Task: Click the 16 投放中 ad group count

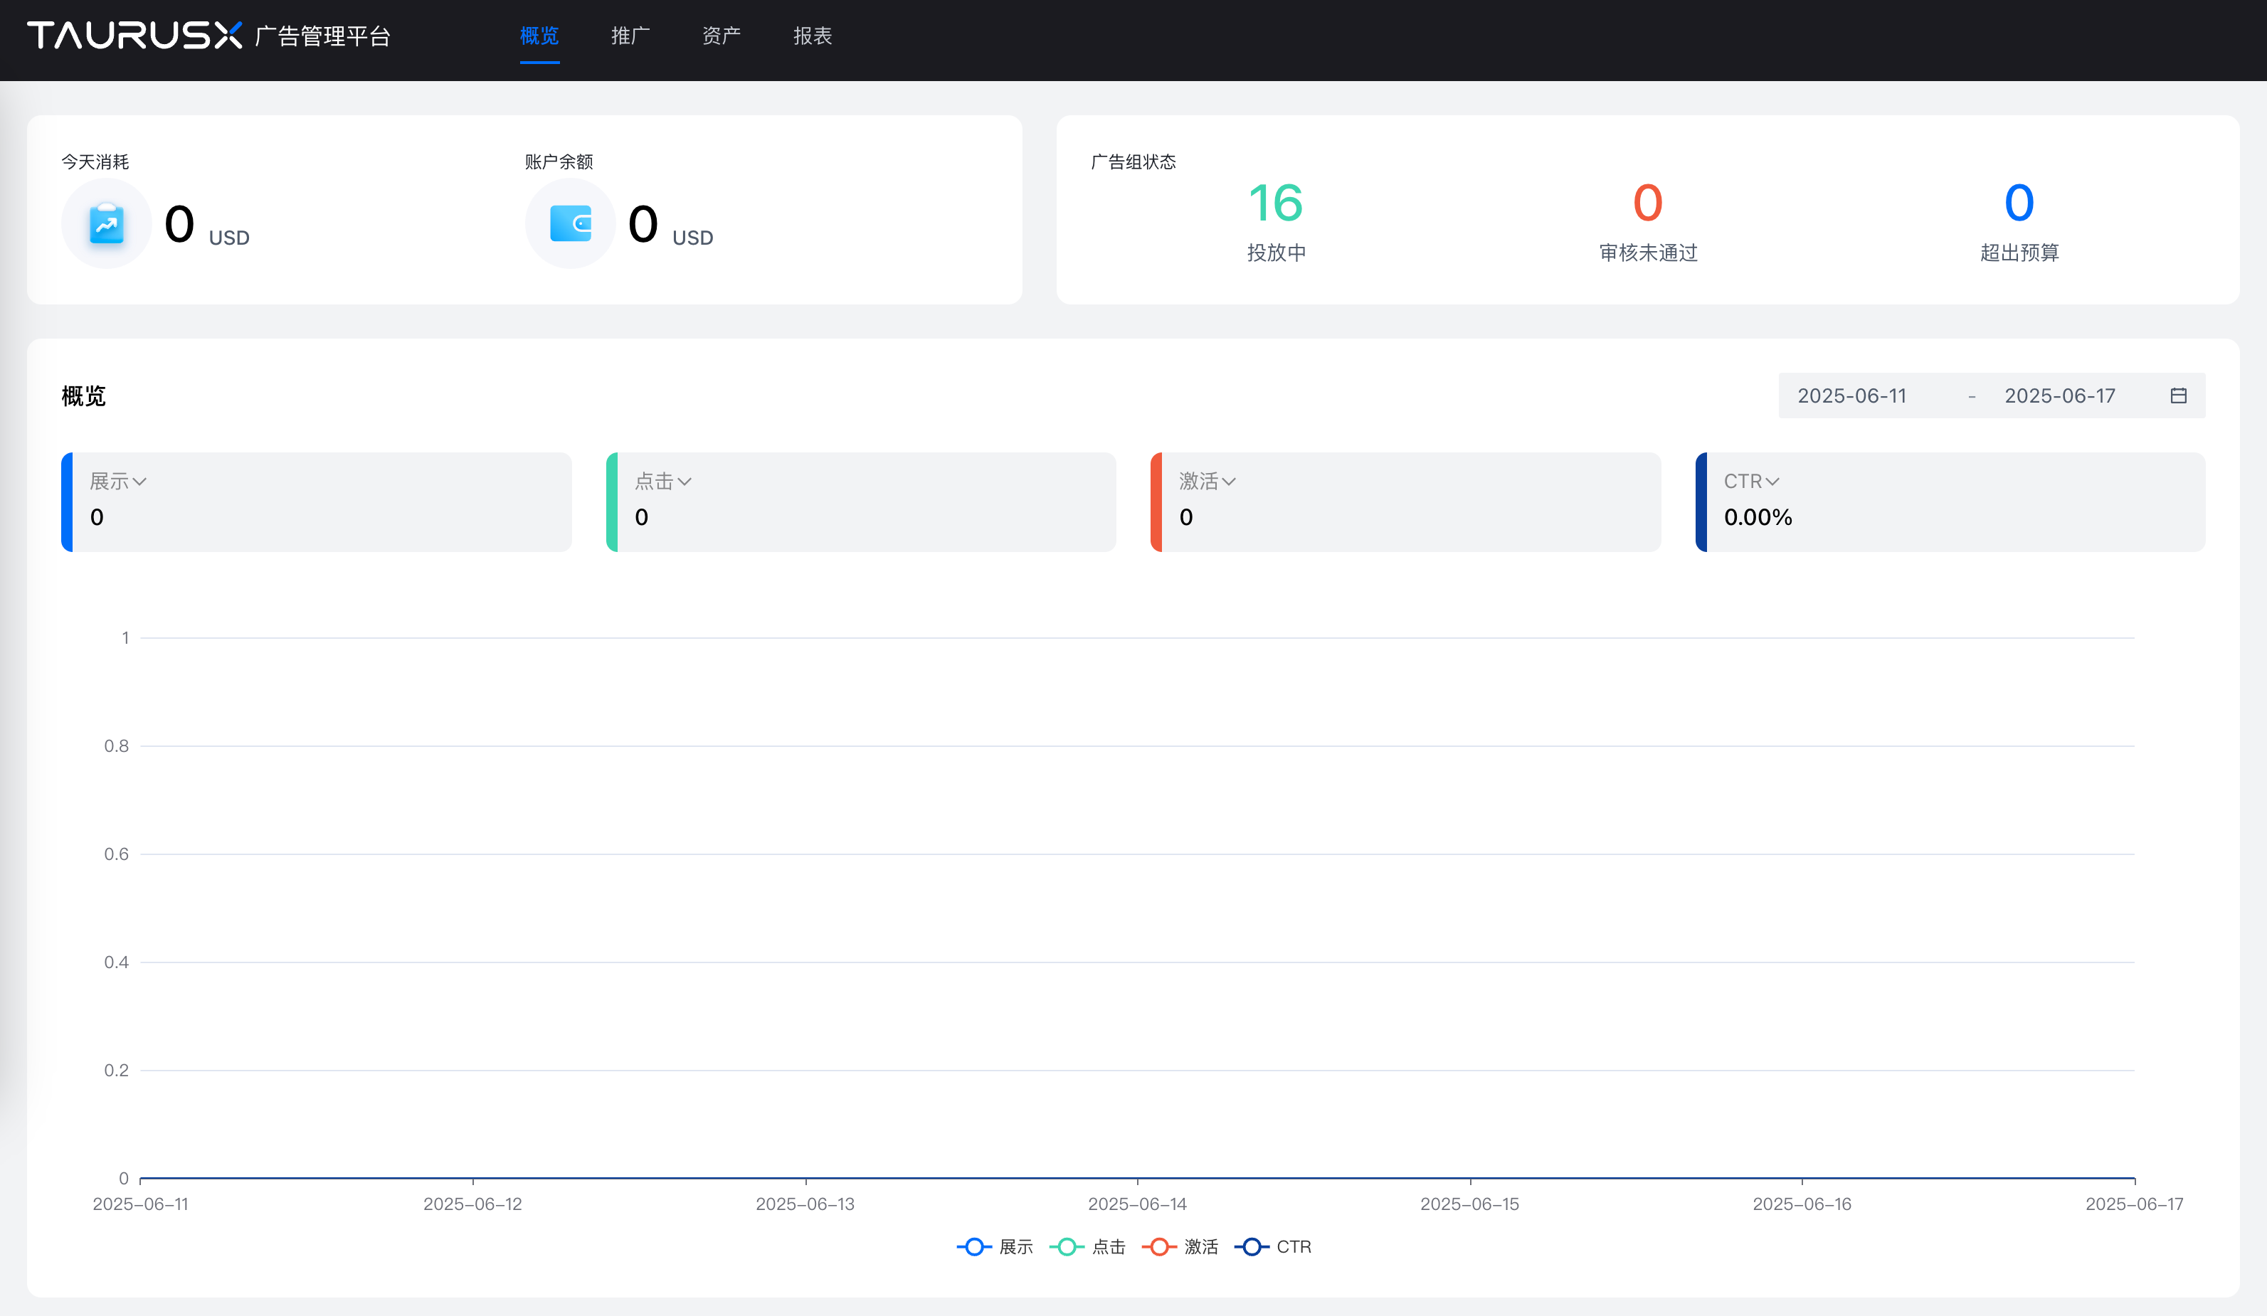Action: point(1276,203)
